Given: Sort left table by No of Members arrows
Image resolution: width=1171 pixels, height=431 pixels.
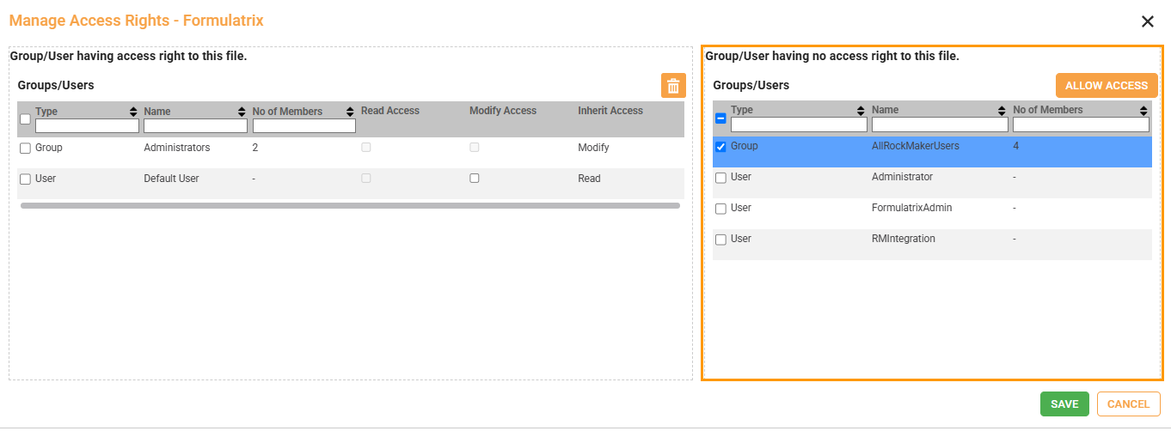Looking at the screenshot, I should click(x=350, y=112).
